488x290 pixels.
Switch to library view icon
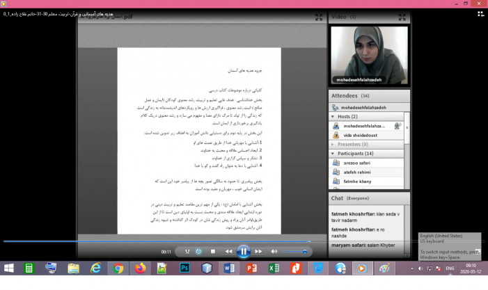[x=480, y=14]
